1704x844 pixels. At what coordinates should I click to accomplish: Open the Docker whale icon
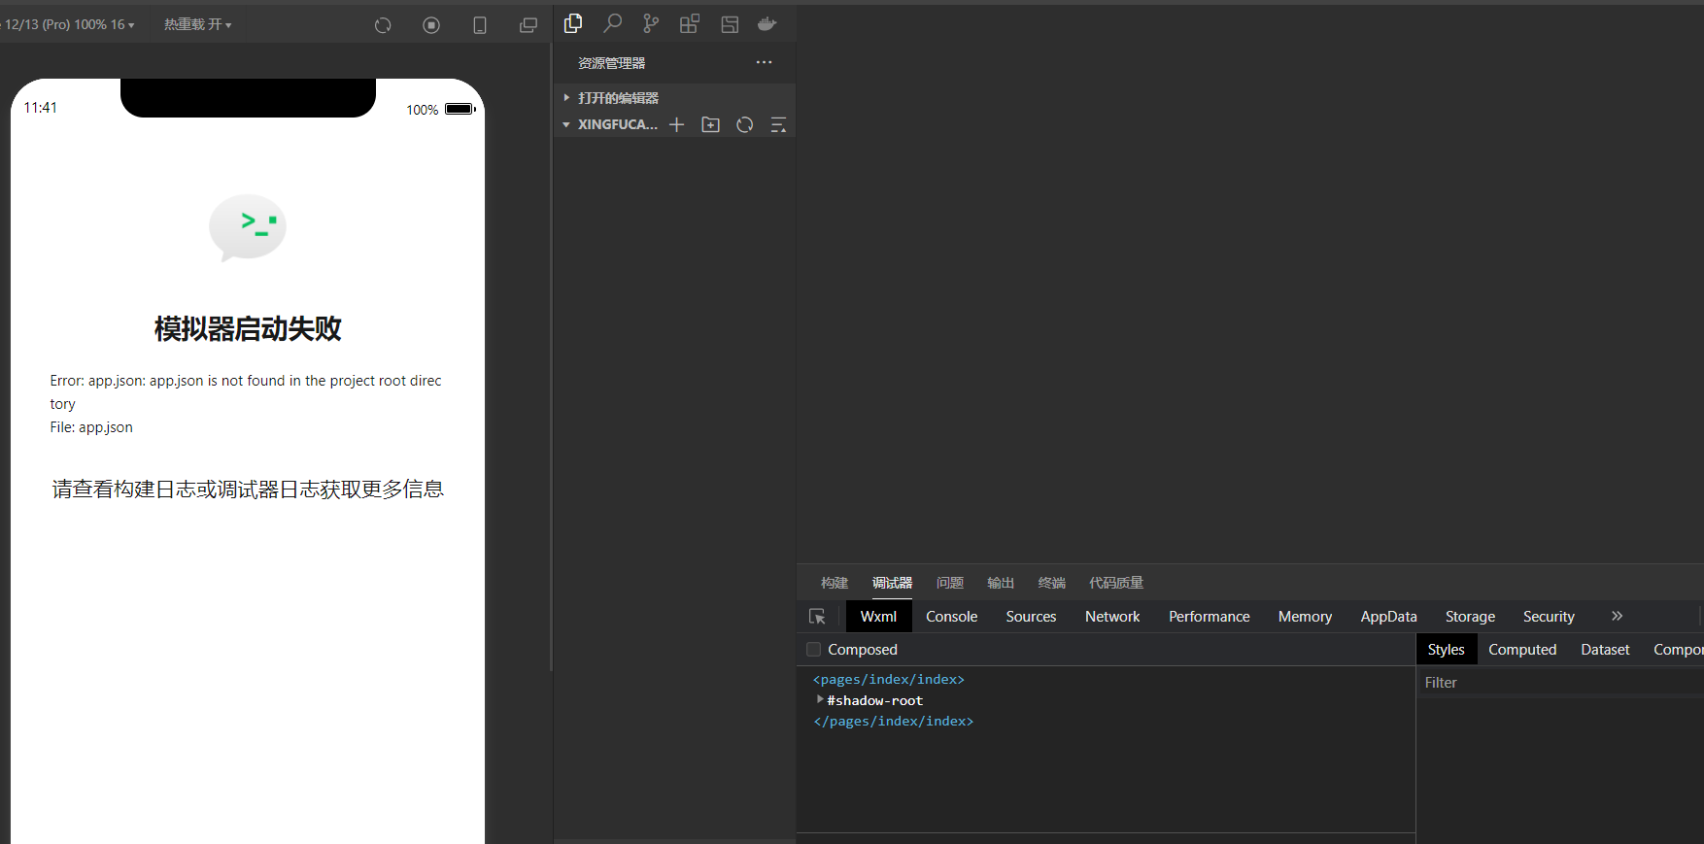pos(767,24)
